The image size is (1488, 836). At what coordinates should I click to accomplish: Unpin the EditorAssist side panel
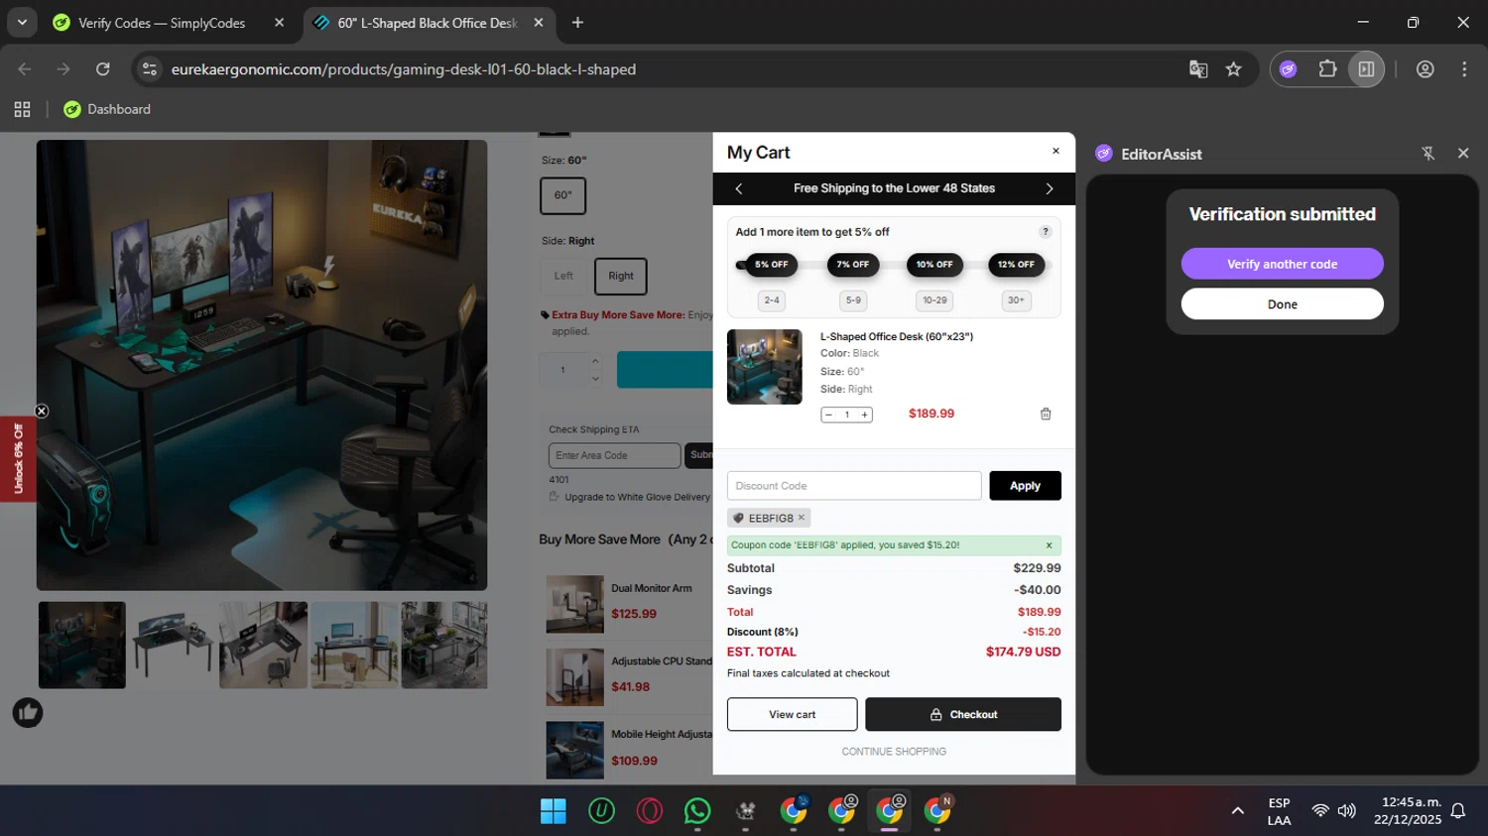(1428, 154)
